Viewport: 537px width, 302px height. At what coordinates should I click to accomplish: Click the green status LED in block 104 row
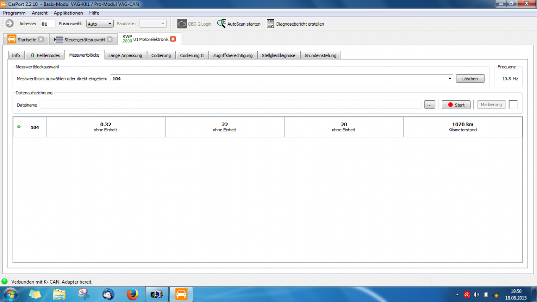(x=18, y=126)
